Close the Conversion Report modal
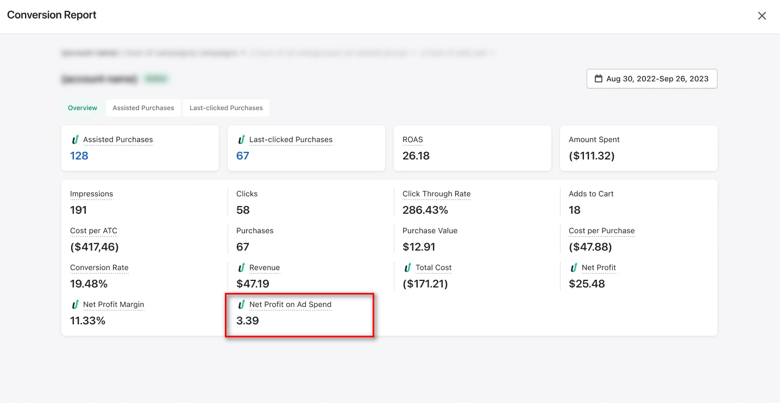The height and width of the screenshot is (403, 780). click(x=762, y=15)
